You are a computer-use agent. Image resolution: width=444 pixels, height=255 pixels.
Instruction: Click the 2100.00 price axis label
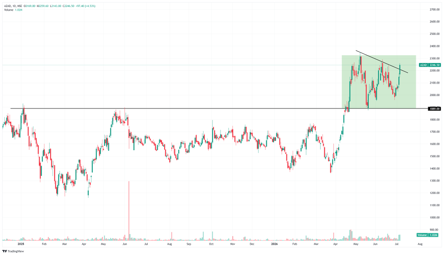434,83
